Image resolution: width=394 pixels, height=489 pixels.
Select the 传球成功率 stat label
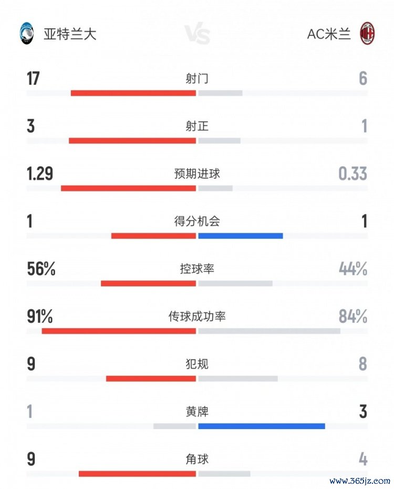coord(197,317)
